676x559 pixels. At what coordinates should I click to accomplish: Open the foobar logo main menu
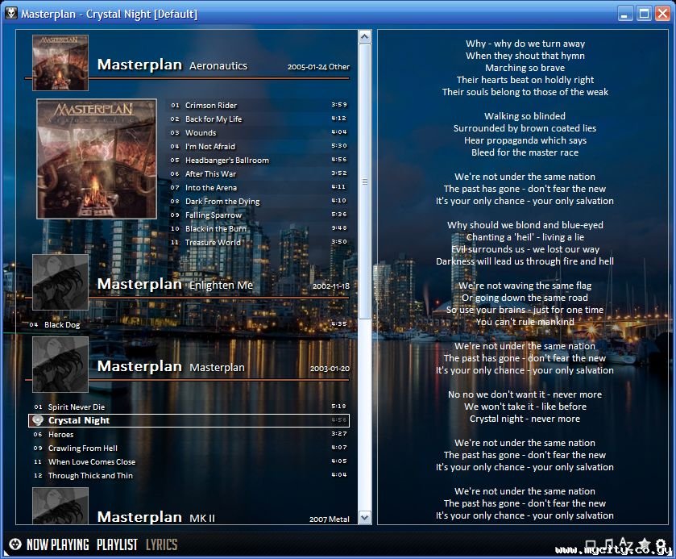point(15,544)
